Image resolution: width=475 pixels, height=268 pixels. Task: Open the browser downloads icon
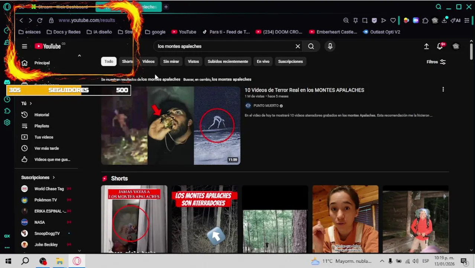click(444, 20)
